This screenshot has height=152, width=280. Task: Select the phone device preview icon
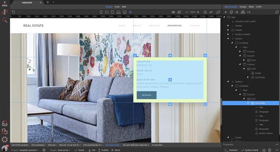tap(101, 12)
